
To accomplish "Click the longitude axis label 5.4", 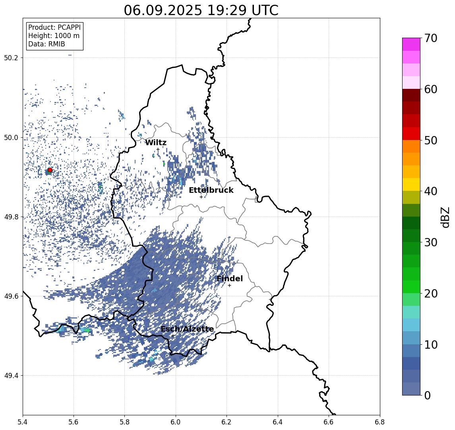I will [23, 422].
